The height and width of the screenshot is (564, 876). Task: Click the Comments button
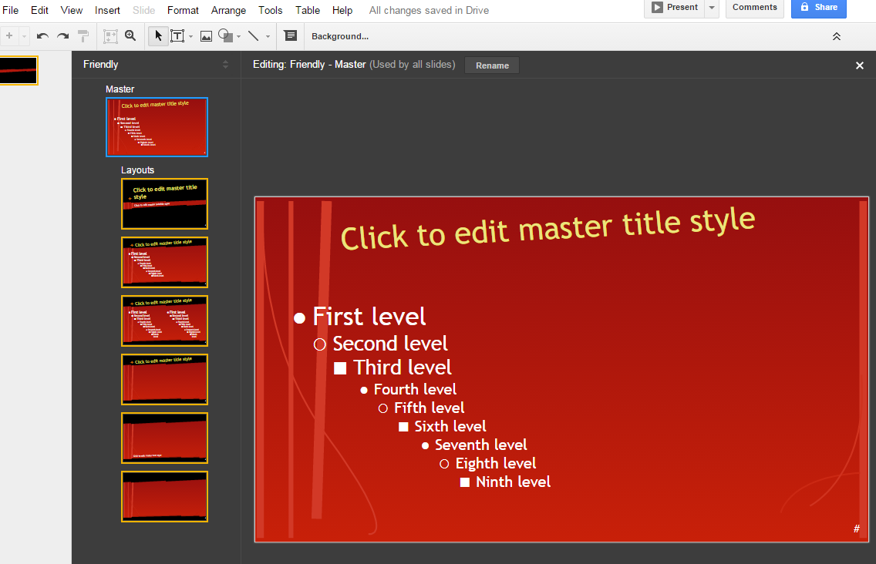755,8
